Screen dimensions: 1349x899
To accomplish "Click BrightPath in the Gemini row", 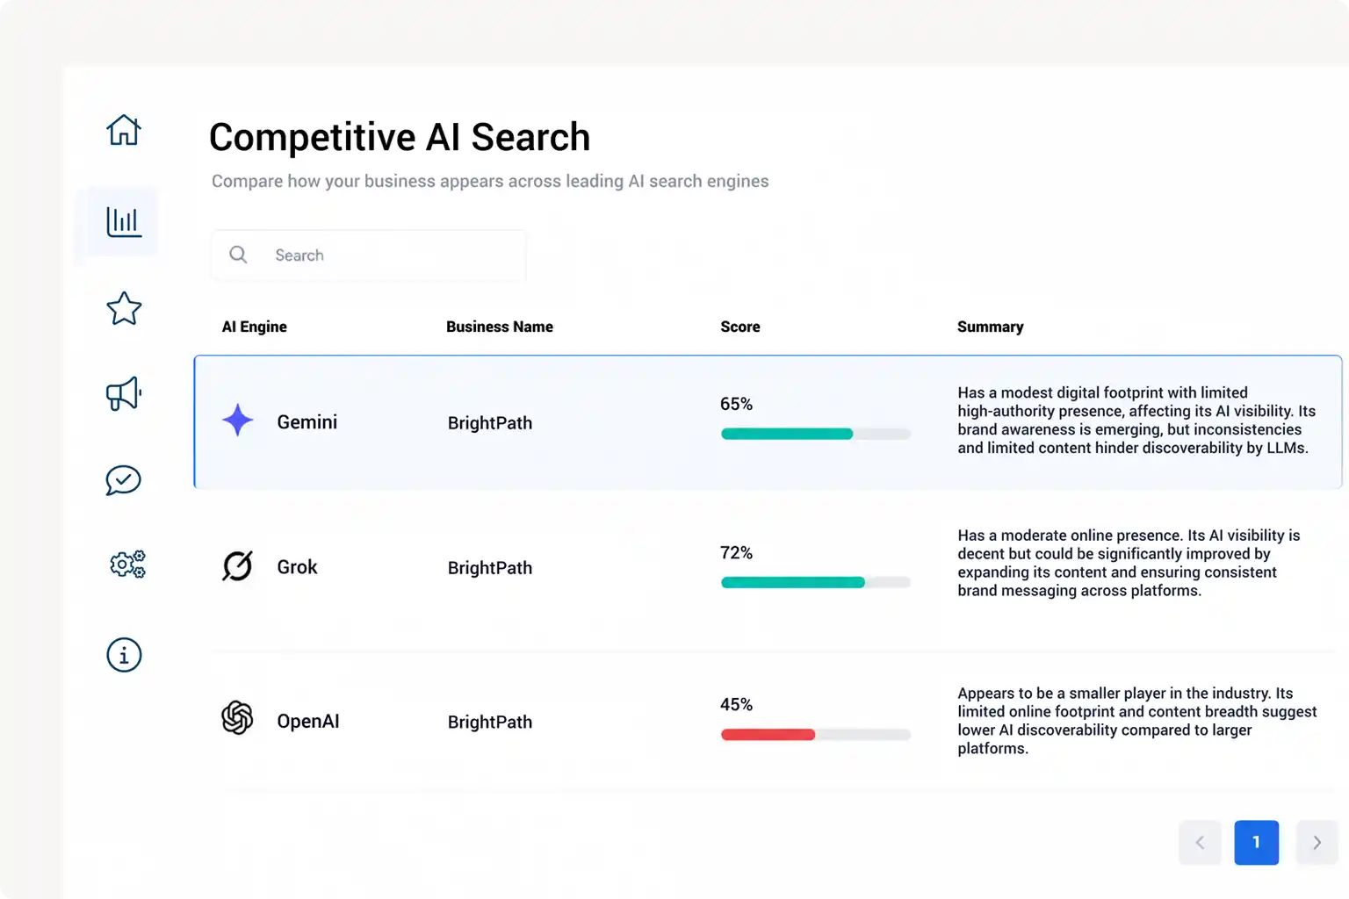I will (x=490, y=423).
